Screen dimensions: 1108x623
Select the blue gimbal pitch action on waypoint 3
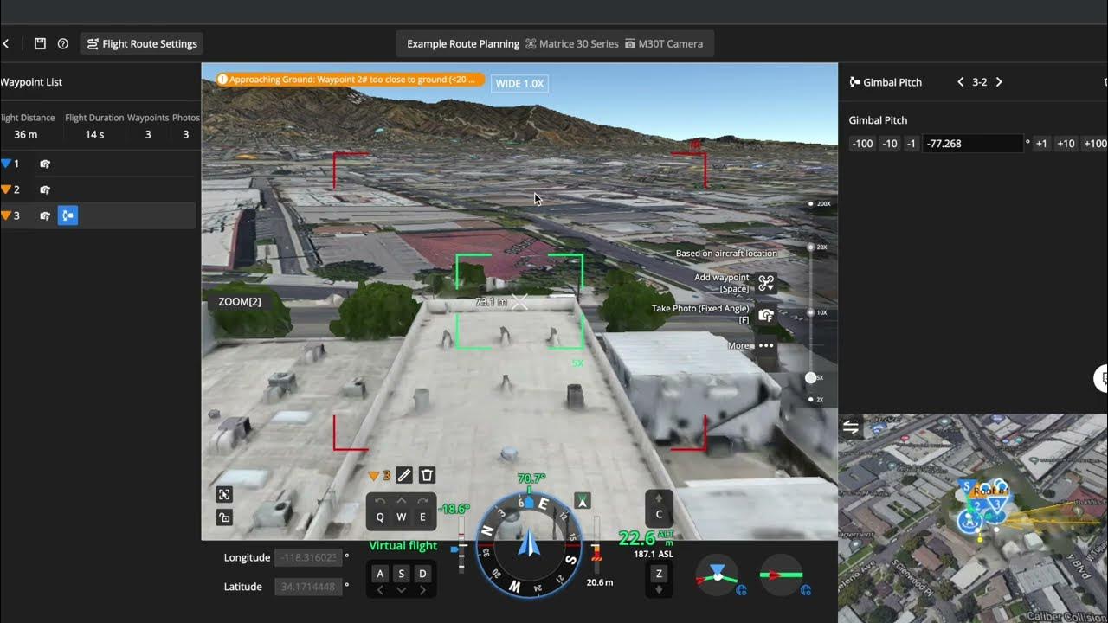click(x=68, y=215)
